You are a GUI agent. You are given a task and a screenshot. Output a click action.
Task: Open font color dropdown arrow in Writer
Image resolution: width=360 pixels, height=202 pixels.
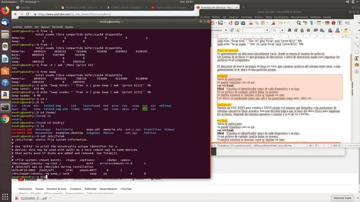point(341,30)
